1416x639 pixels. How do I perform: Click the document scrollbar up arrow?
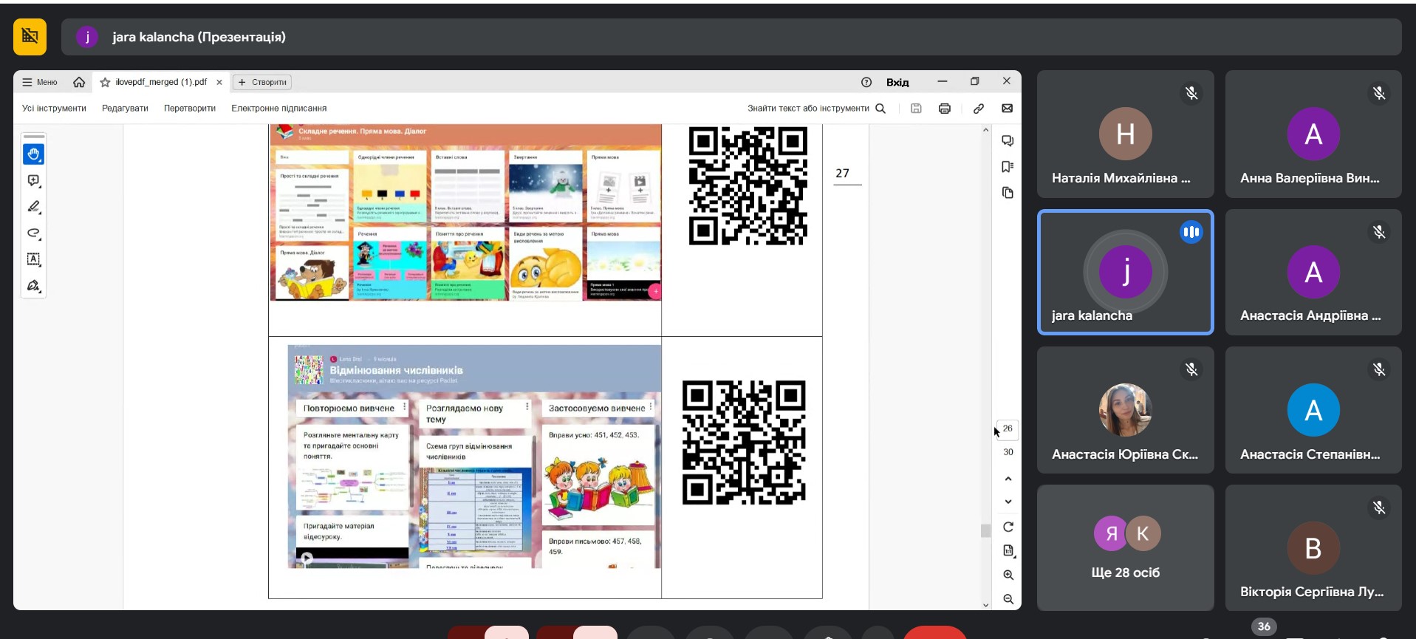point(985,130)
